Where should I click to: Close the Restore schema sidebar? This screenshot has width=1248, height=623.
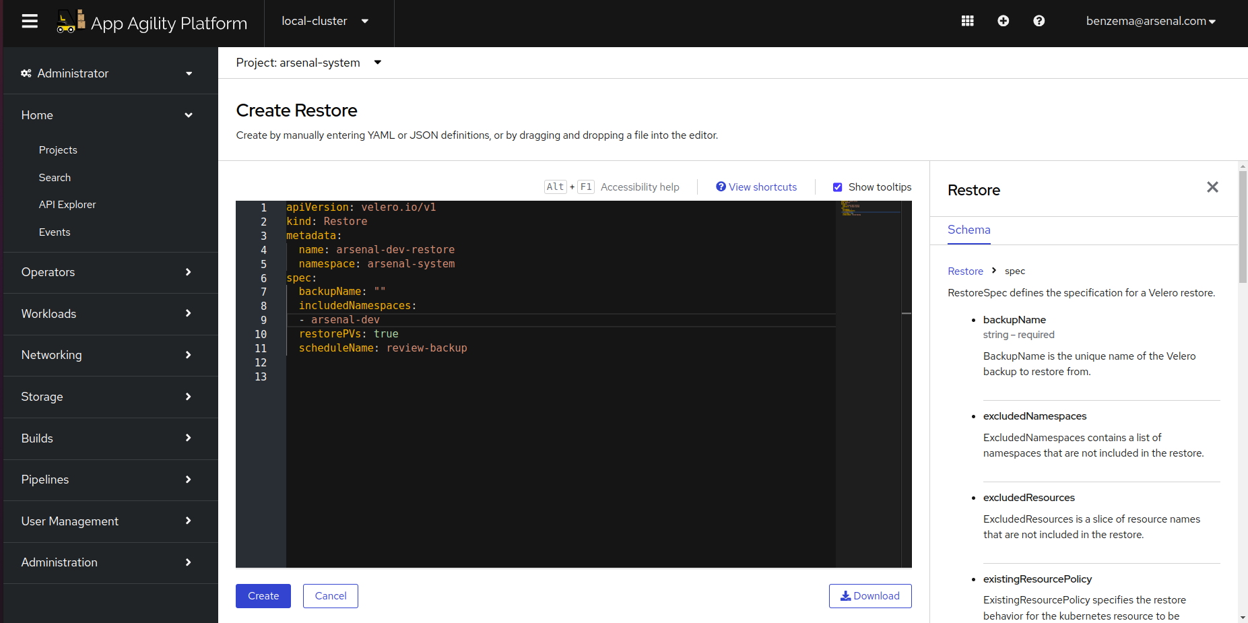(1212, 187)
